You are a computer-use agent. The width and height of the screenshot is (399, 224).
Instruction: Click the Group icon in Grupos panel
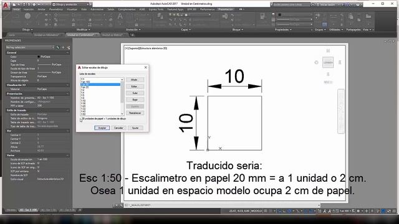pos(317,16)
